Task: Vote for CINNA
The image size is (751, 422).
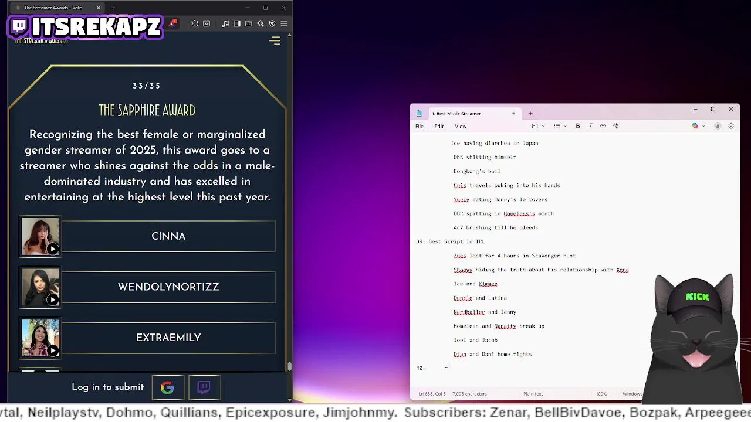Action: (168, 236)
